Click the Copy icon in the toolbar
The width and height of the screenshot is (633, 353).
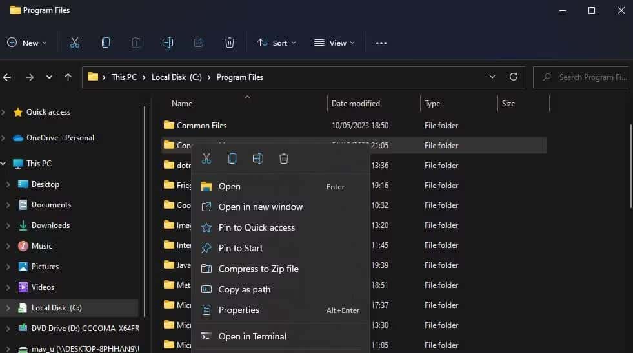(x=106, y=43)
